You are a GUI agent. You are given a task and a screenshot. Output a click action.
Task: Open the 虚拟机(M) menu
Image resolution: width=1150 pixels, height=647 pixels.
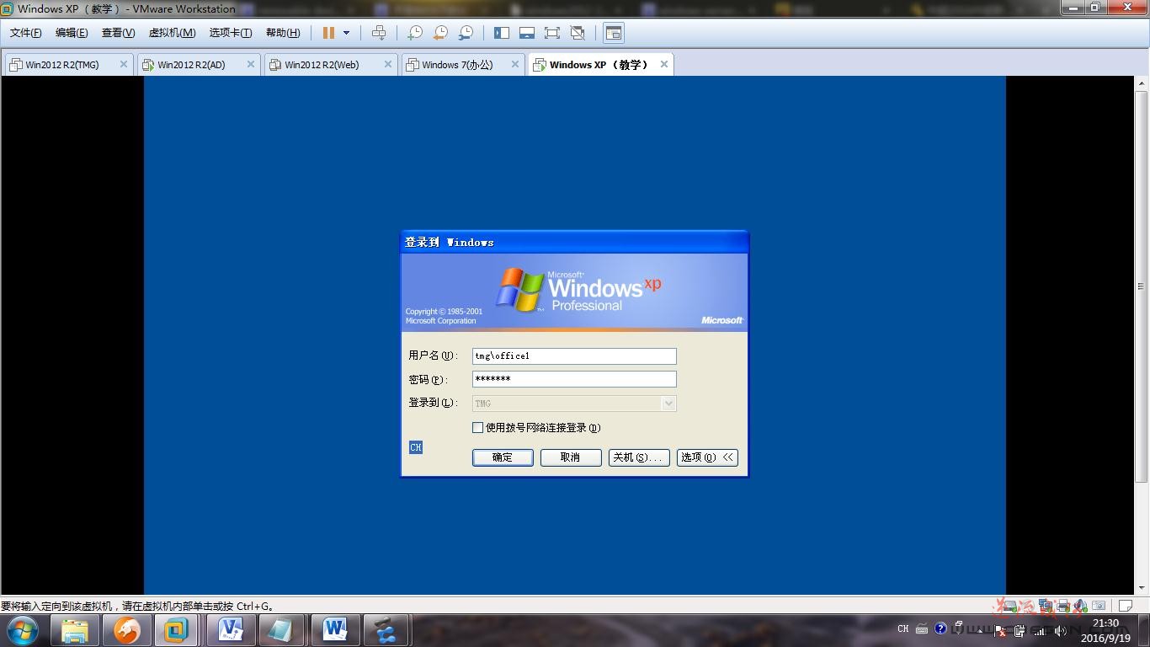(x=172, y=33)
